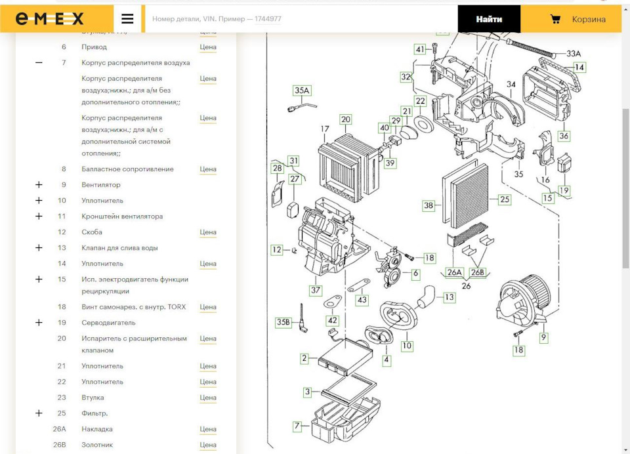Viewport: 630px width, 454px height.
Task: Select diagram callout 2
Action: click(x=304, y=358)
